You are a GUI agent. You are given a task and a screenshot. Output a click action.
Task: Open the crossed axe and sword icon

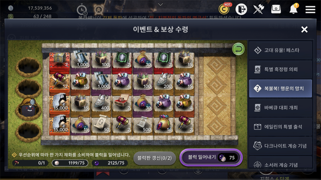coord(258,9)
